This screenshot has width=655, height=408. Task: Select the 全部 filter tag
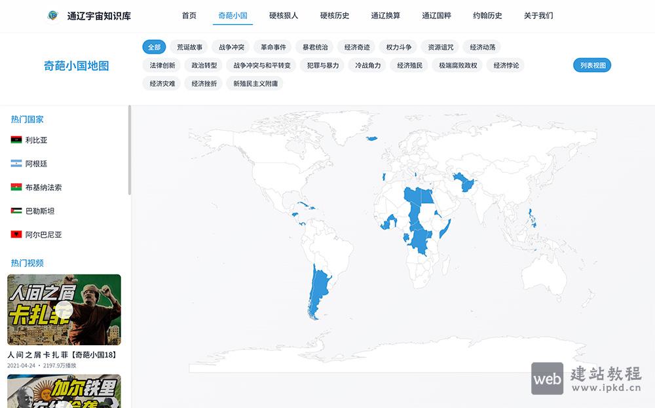tap(154, 47)
